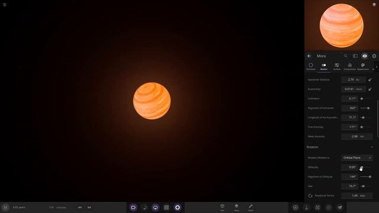Toggle the orbits view button
This screenshot has width=379, height=213.
(x=155, y=208)
